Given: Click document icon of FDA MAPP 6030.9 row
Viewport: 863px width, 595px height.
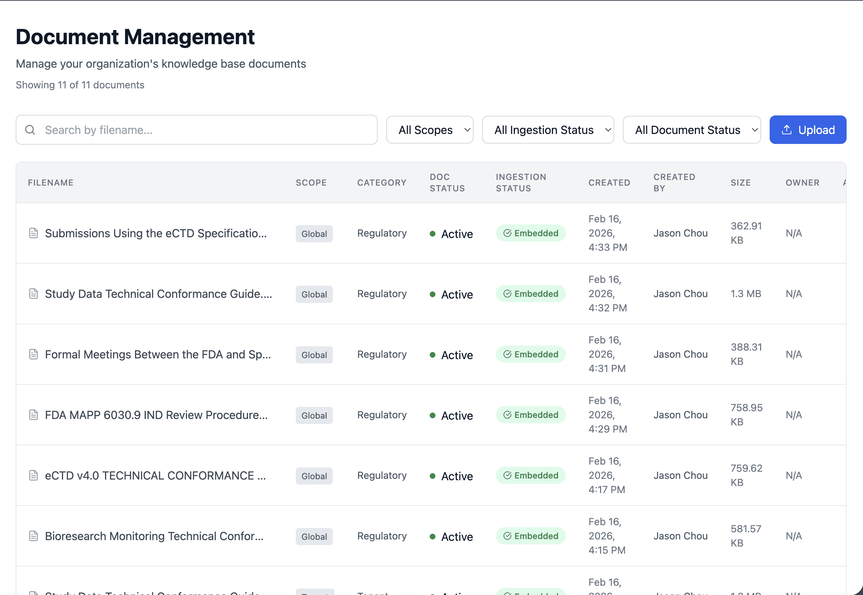Looking at the screenshot, I should [x=33, y=415].
